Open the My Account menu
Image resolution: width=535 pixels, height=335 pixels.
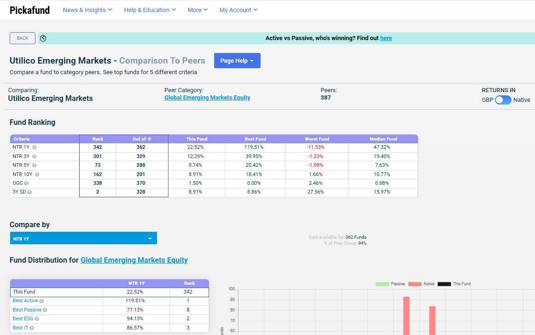238,10
